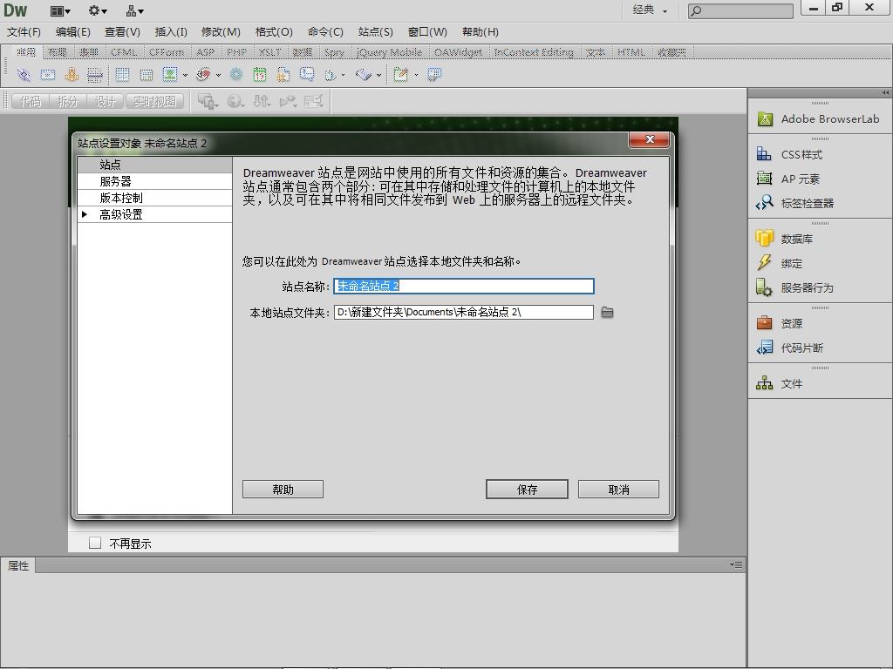The image size is (893, 669).
Task: Click the Images insert icon
Action: pyautogui.click(x=170, y=74)
